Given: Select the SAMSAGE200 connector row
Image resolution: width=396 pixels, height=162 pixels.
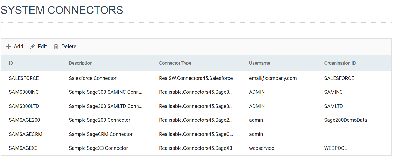Looking at the screenshot, I should coord(24,120).
